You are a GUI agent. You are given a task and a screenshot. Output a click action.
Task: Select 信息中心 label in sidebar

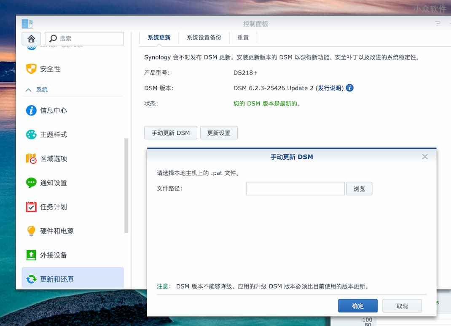point(54,110)
